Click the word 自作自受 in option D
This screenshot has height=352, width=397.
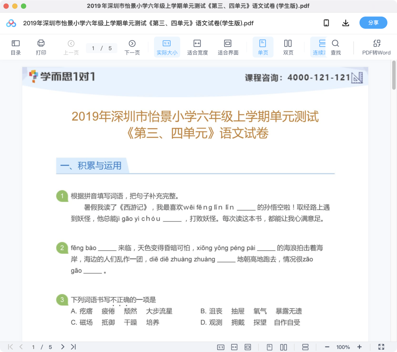pos(287,322)
